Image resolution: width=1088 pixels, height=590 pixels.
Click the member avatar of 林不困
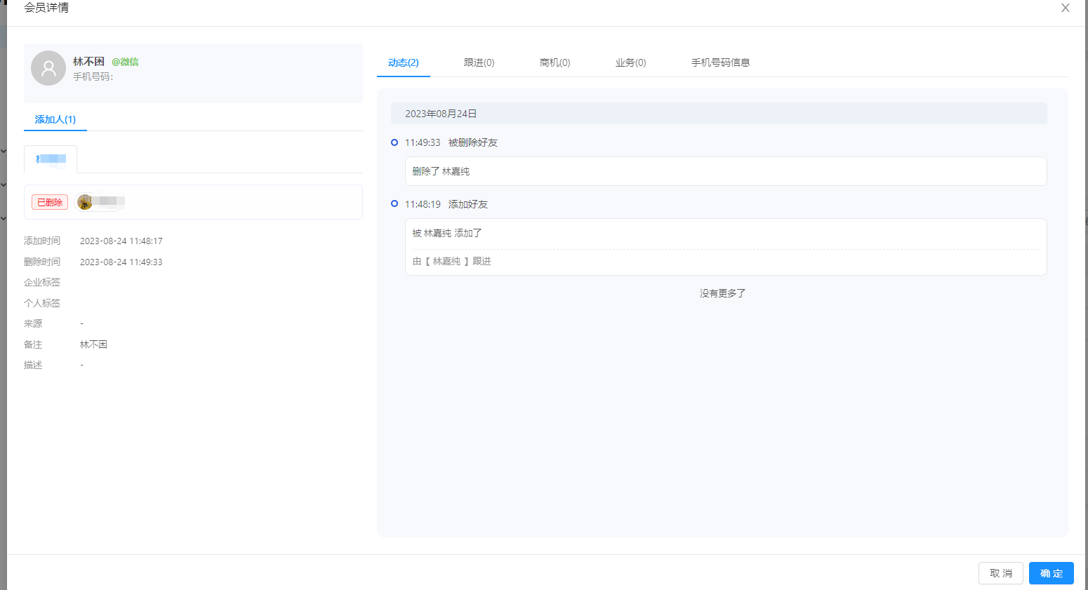pos(48,68)
